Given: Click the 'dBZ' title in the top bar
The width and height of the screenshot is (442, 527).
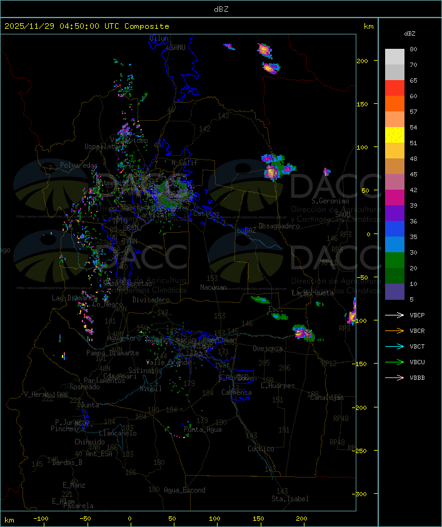Looking at the screenshot, I should coord(221,9).
